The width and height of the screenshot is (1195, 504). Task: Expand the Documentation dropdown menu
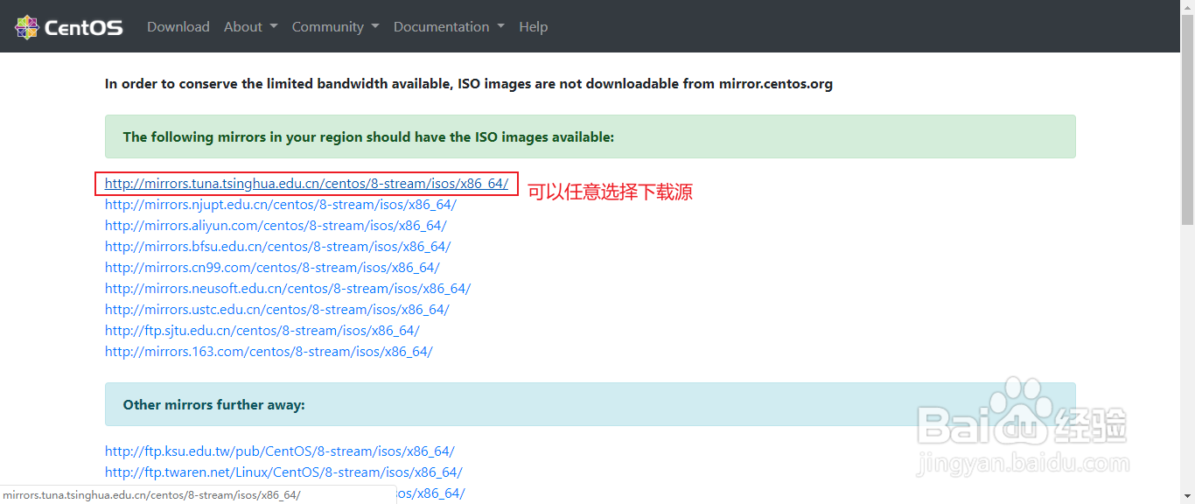pyautogui.click(x=449, y=27)
